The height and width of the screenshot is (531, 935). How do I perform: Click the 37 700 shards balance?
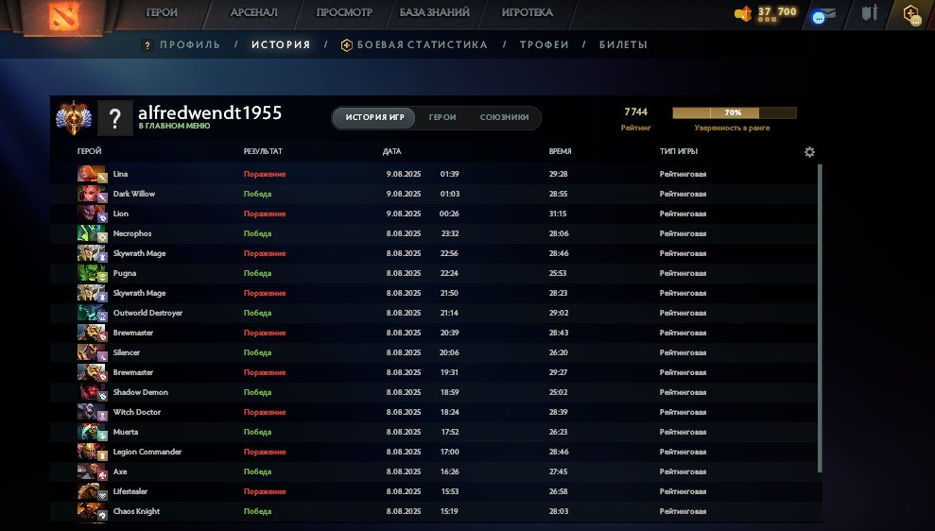[777, 11]
